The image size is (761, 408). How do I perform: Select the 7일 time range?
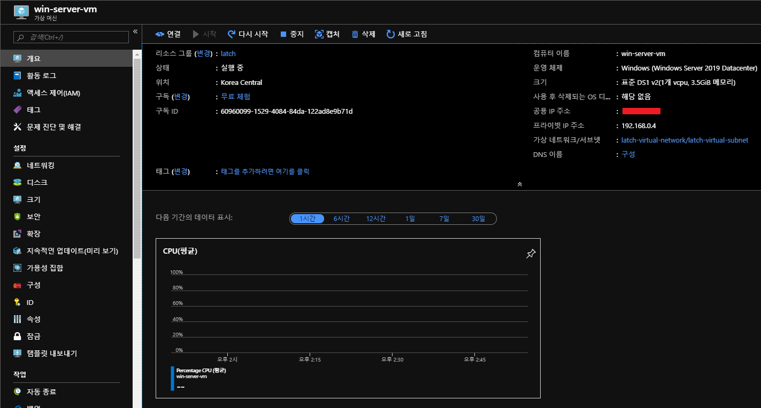click(444, 219)
